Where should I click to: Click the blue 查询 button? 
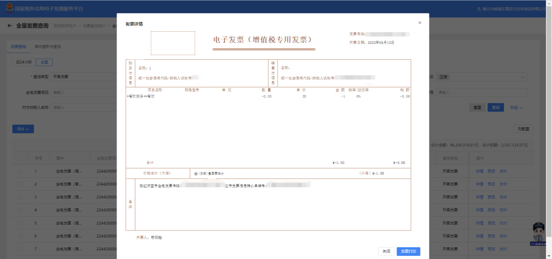496,108
